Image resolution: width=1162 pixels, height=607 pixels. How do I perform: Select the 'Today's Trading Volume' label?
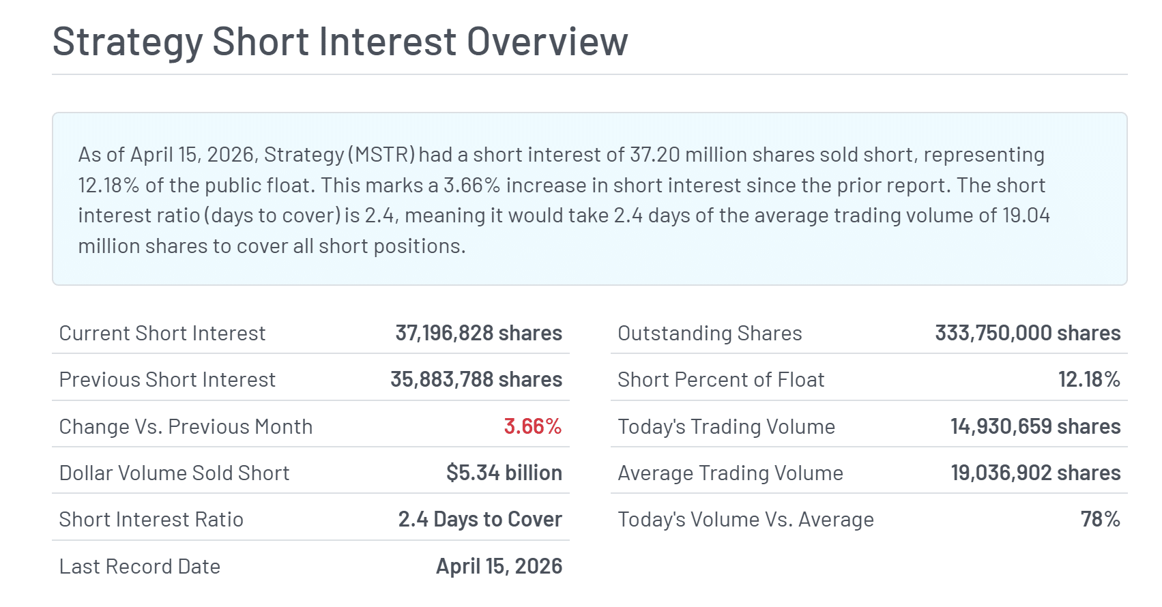[x=726, y=426]
